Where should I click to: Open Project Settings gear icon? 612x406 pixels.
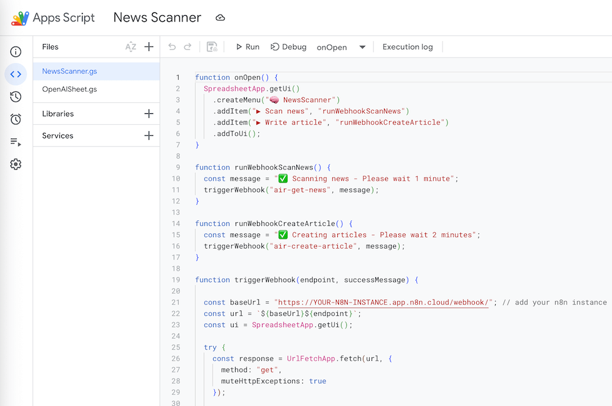(x=16, y=164)
